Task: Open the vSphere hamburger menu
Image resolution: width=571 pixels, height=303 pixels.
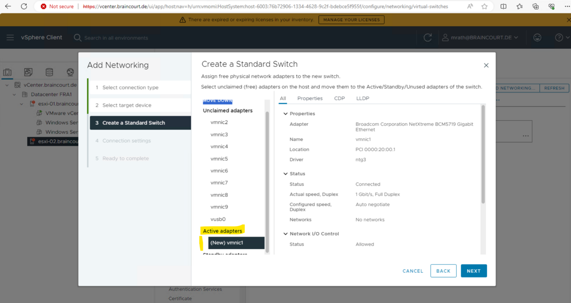Action: (10, 38)
